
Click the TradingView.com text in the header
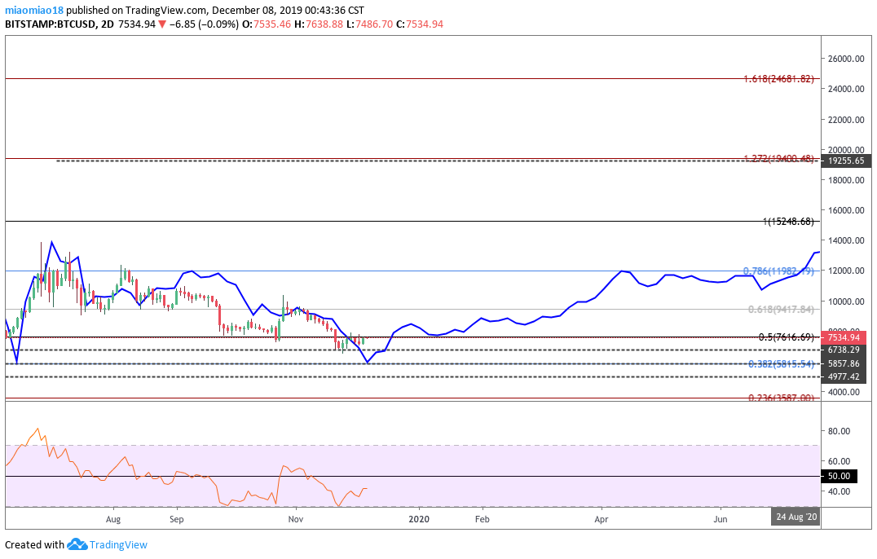click(167, 10)
